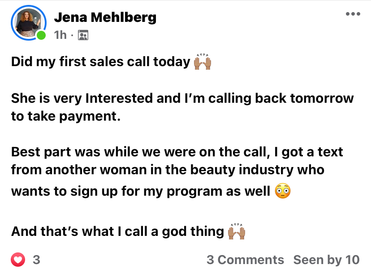This screenshot has width=371, height=277.
Task: Show the Seen by 10 list
Action: (x=326, y=260)
